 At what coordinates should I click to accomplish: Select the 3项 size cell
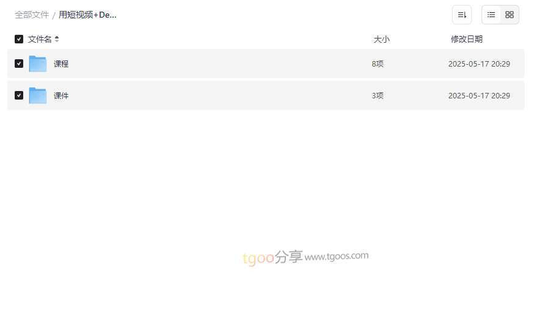(x=378, y=96)
